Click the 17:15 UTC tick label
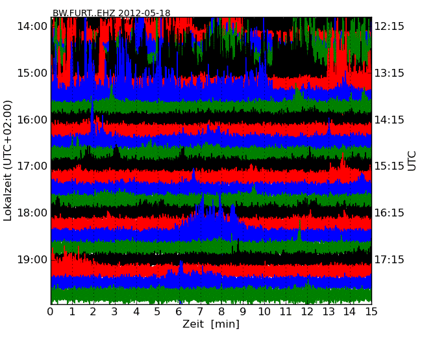This screenshot has width=422, height=338. [x=390, y=259]
